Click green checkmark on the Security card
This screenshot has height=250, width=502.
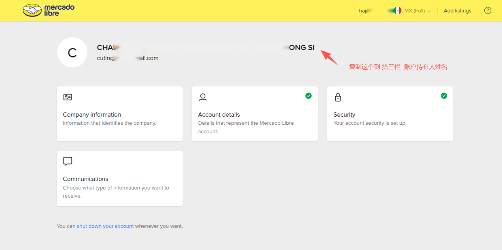click(x=444, y=96)
